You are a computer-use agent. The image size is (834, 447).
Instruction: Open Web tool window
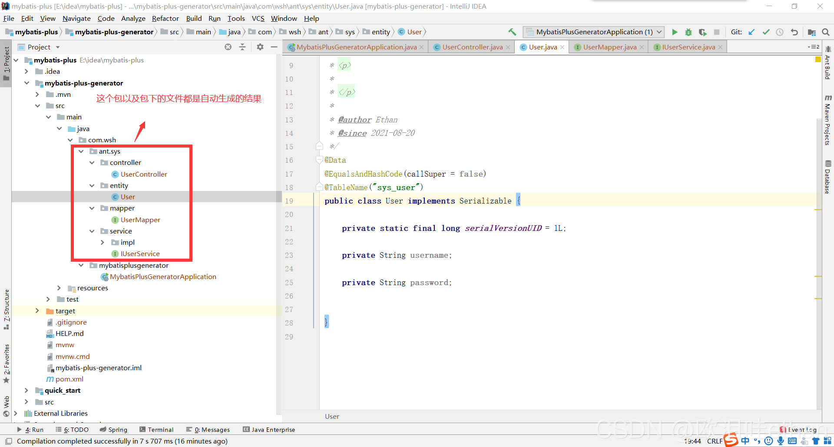tap(6, 406)
